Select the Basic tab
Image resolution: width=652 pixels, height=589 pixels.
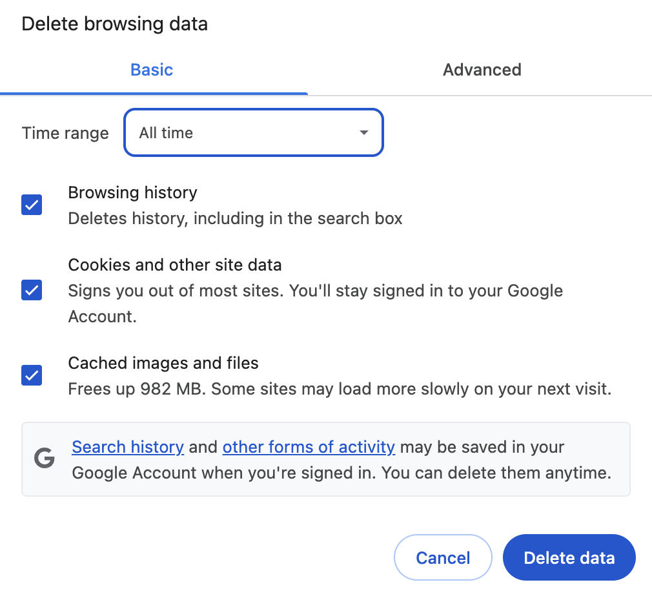(152, 70)
